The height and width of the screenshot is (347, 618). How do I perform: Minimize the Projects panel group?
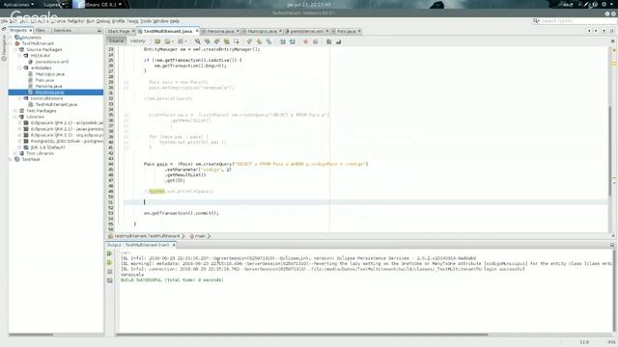[x=98, y=30]
